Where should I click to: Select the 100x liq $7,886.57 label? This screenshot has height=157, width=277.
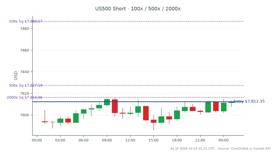[x=26, y=21]
